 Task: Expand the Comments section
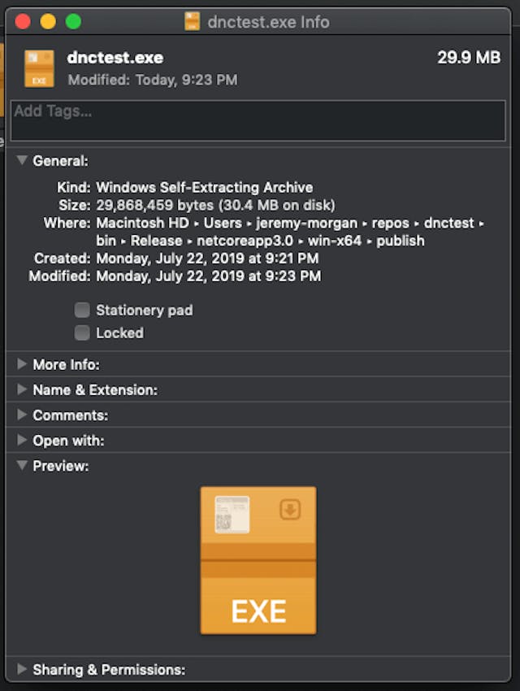(x=22, y=415)
